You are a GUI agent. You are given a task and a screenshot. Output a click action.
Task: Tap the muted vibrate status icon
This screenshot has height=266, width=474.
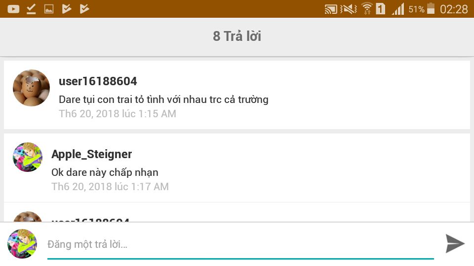pyautogui.click(x=348, y=9)
